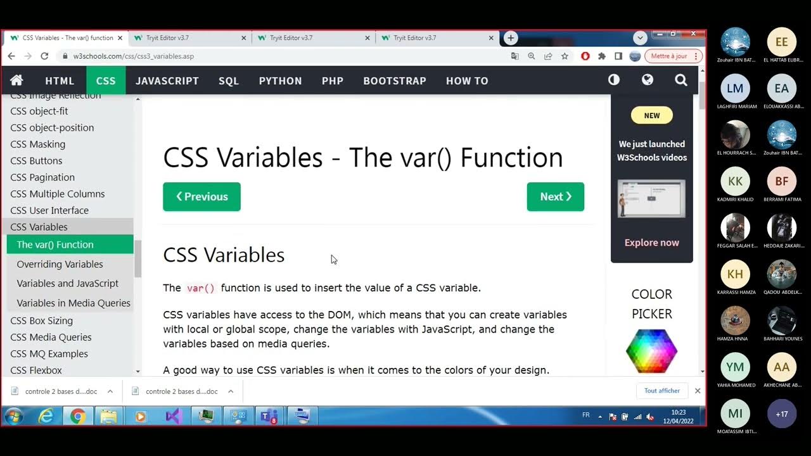The image size is (811, 456).
Task: Open CSS Flexbox sidebar link
Action: coord(36,370)
